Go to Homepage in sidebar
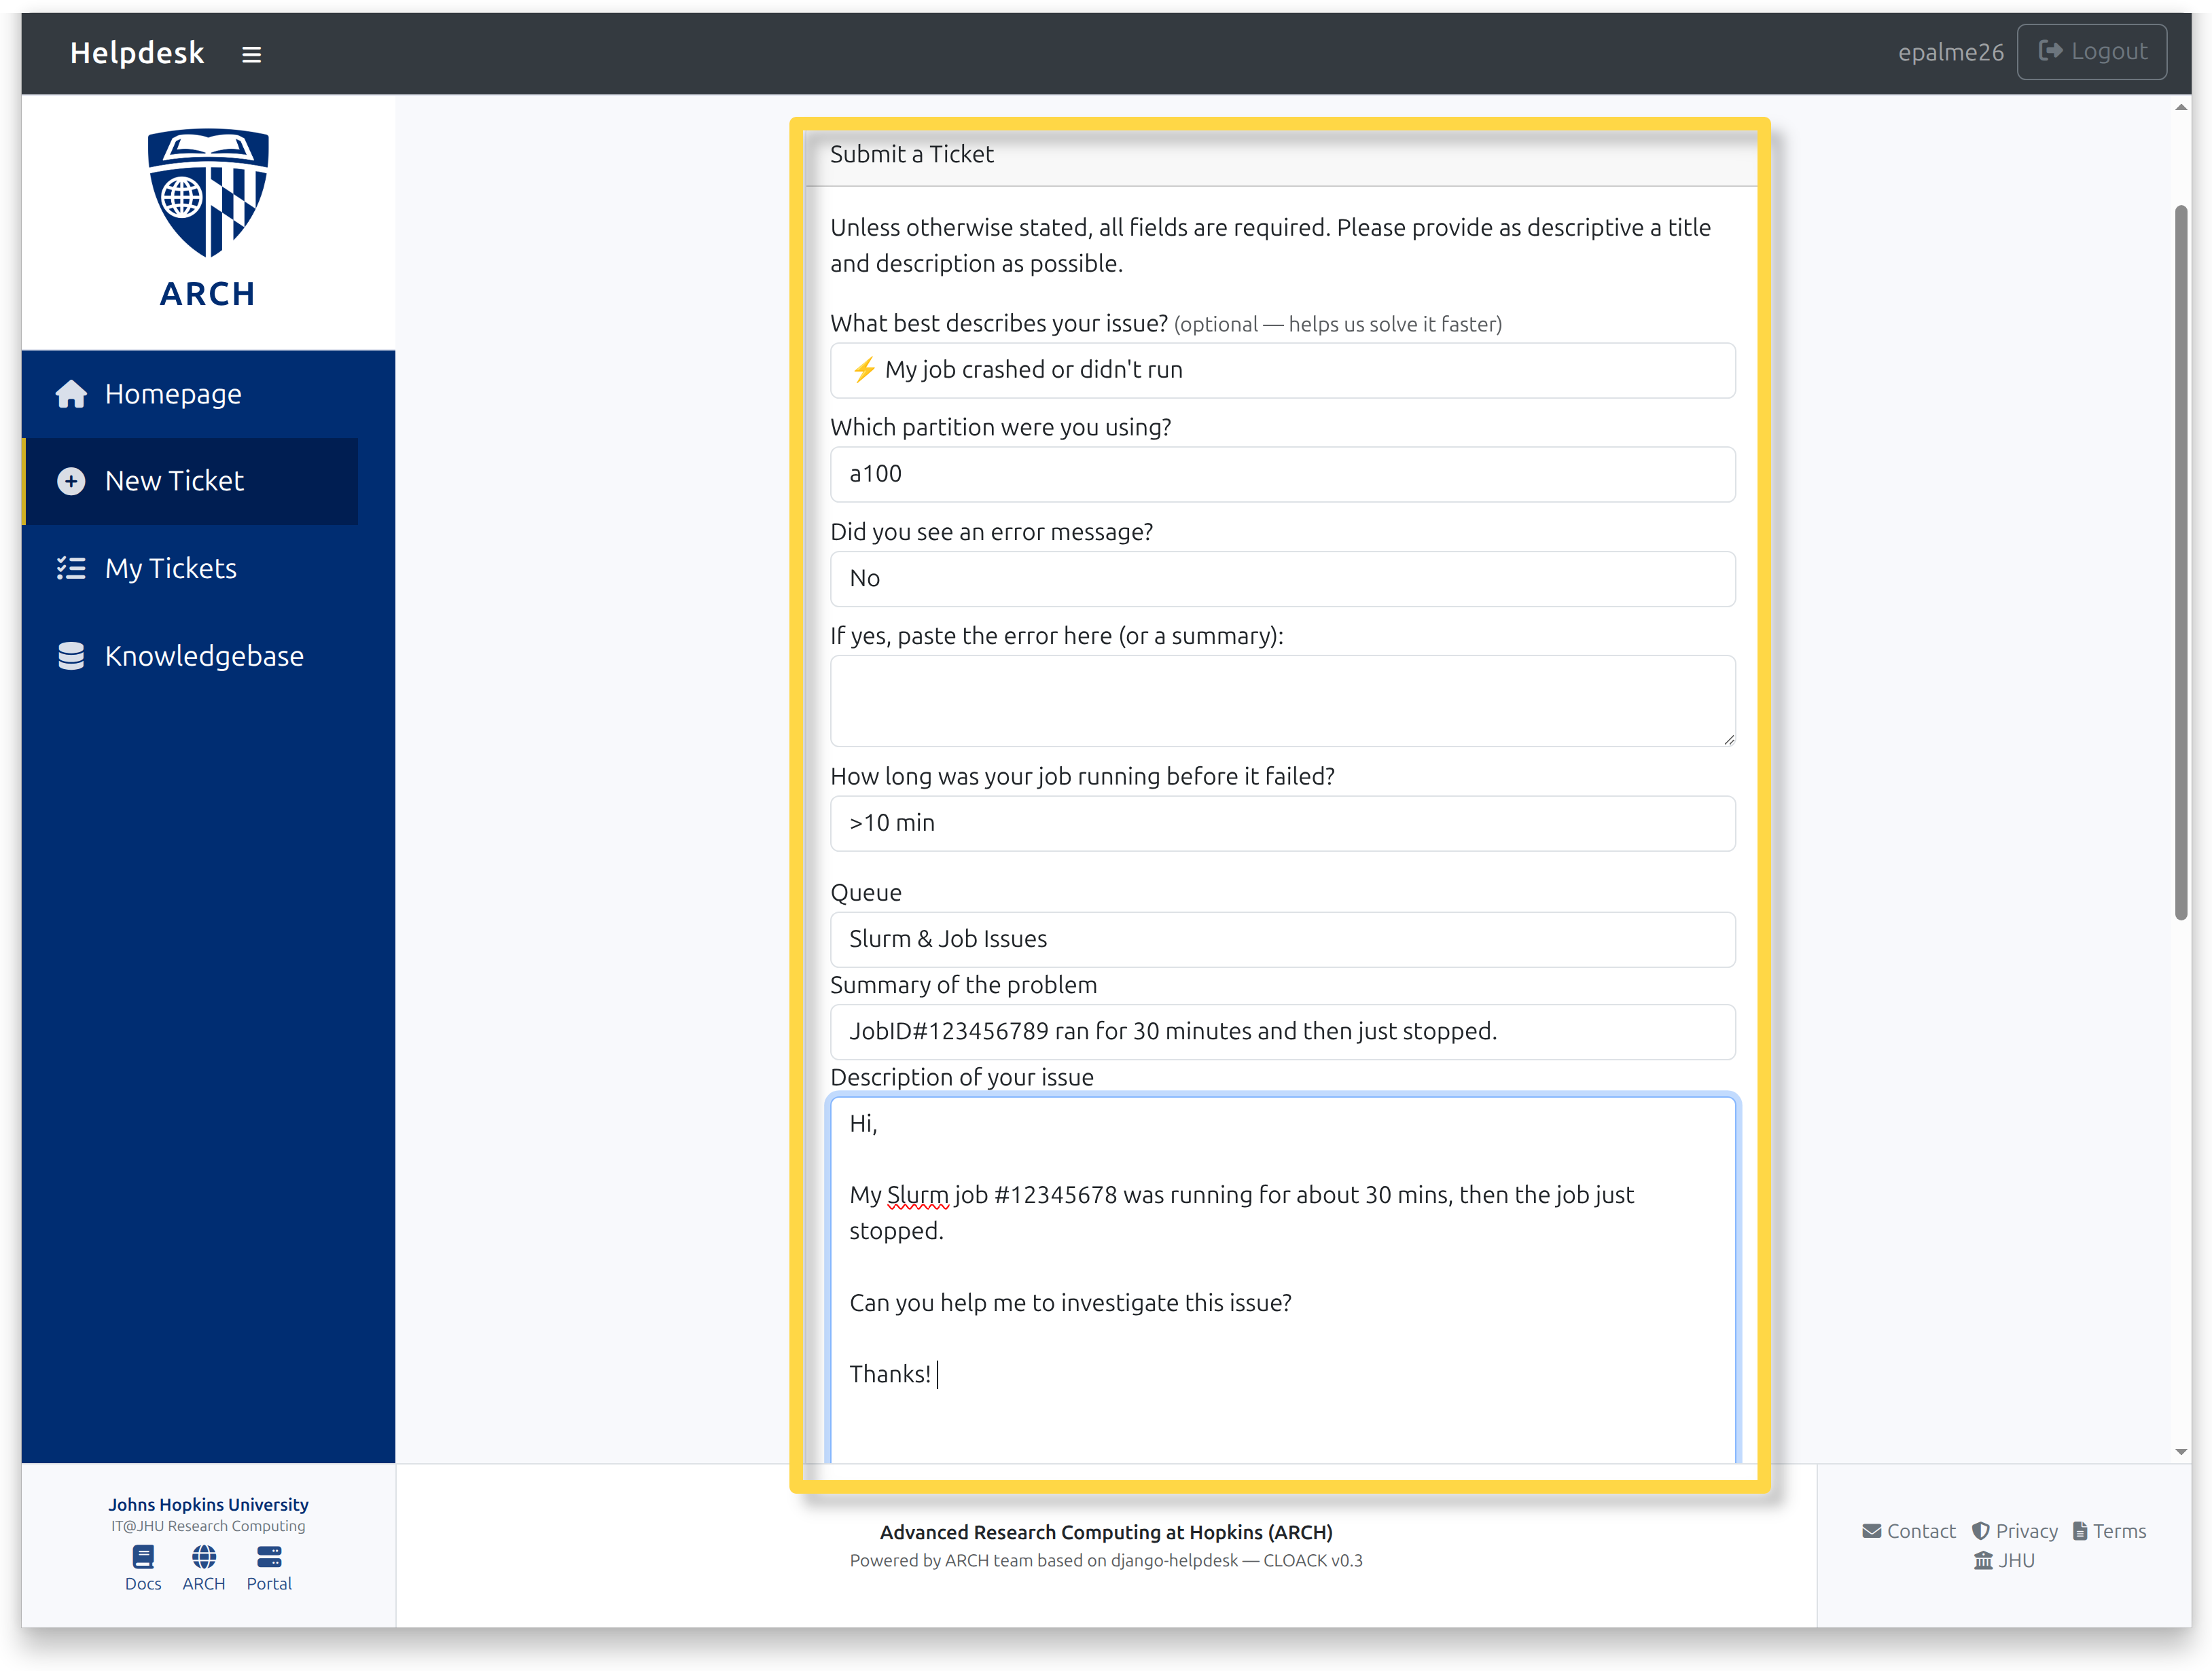Screen dimensions: 2212x1671 coord(190,394)
